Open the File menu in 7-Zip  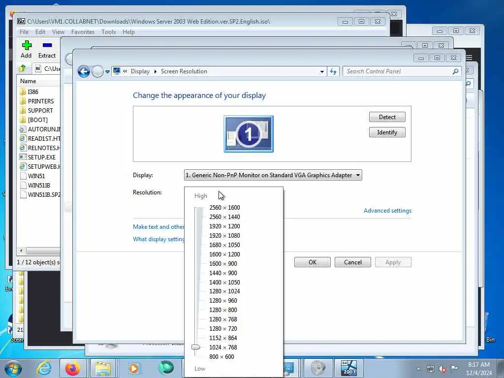point(24,32)
